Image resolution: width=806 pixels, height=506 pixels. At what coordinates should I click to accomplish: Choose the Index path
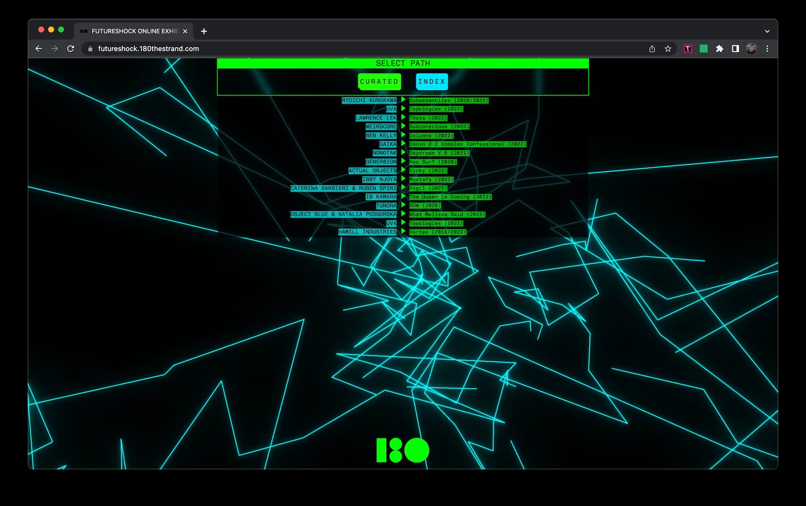[432, 82]
